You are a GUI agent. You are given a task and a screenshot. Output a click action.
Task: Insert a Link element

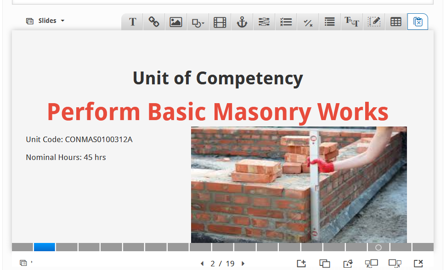(x=154, y=22)
